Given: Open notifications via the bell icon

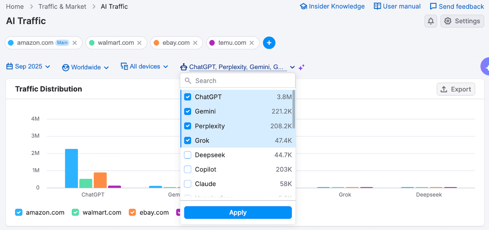Looking at the screenshot, I should (x=431, y=21).
